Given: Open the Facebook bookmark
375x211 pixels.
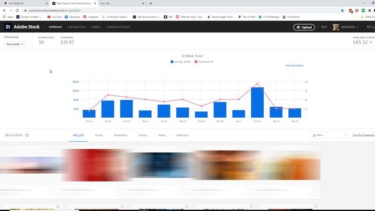Looking at the screenshot, I should coord(72,17).
